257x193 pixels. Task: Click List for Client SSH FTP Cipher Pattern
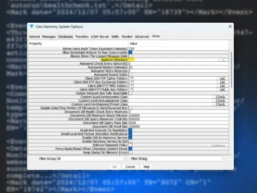222,79
